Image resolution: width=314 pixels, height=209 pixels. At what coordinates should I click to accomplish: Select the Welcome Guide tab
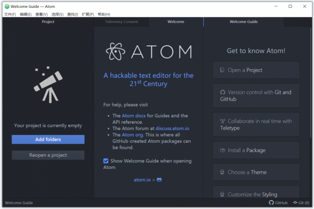(243, 22)
